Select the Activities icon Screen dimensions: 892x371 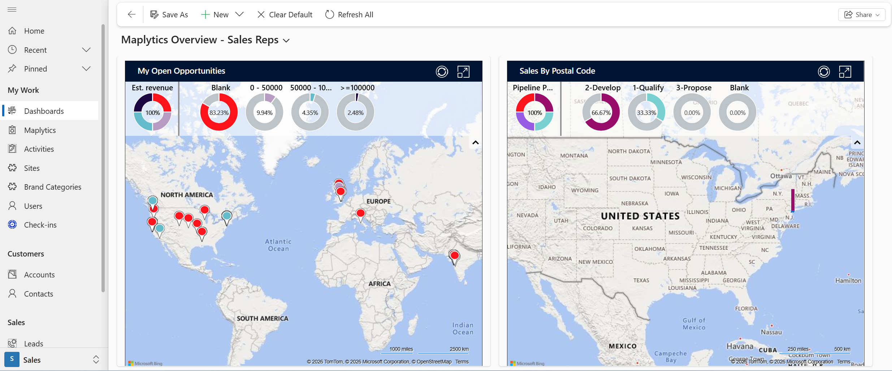pos(12,148)
